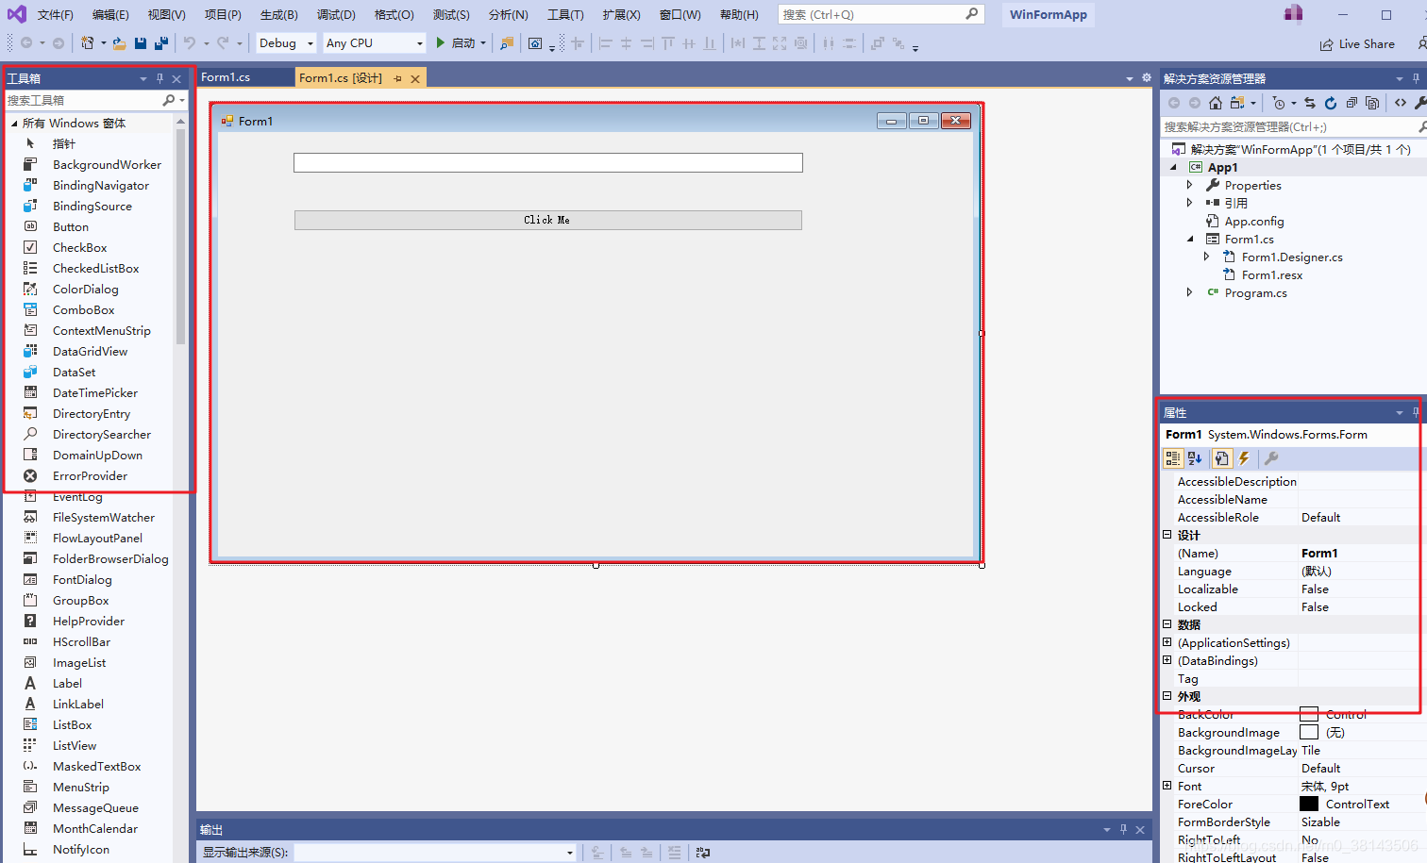Select the Button control in the toolbox
The image size is (1427, 863).
click(71, 227)
